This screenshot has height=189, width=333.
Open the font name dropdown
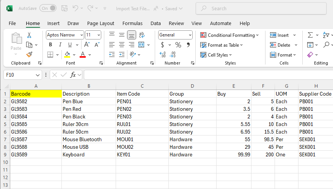[x=81, y=35]
